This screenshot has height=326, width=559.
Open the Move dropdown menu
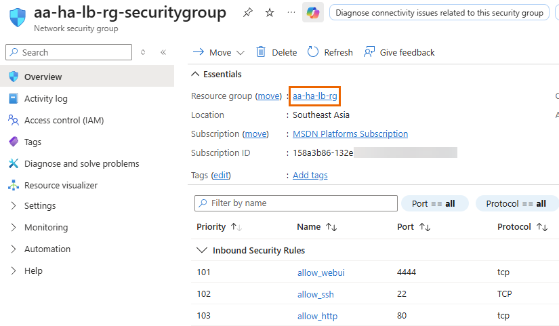pyautogui.click(x=220, y=52)
